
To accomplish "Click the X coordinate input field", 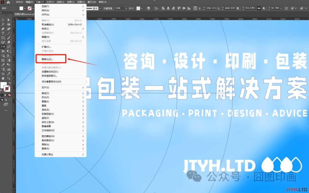I will [x=211, y=8].
